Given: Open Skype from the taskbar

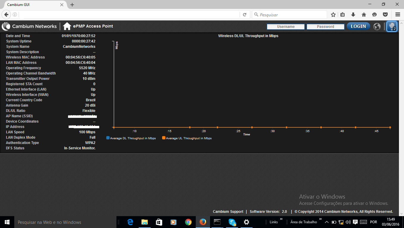Looking at the screenshot, I should [232, 222].
